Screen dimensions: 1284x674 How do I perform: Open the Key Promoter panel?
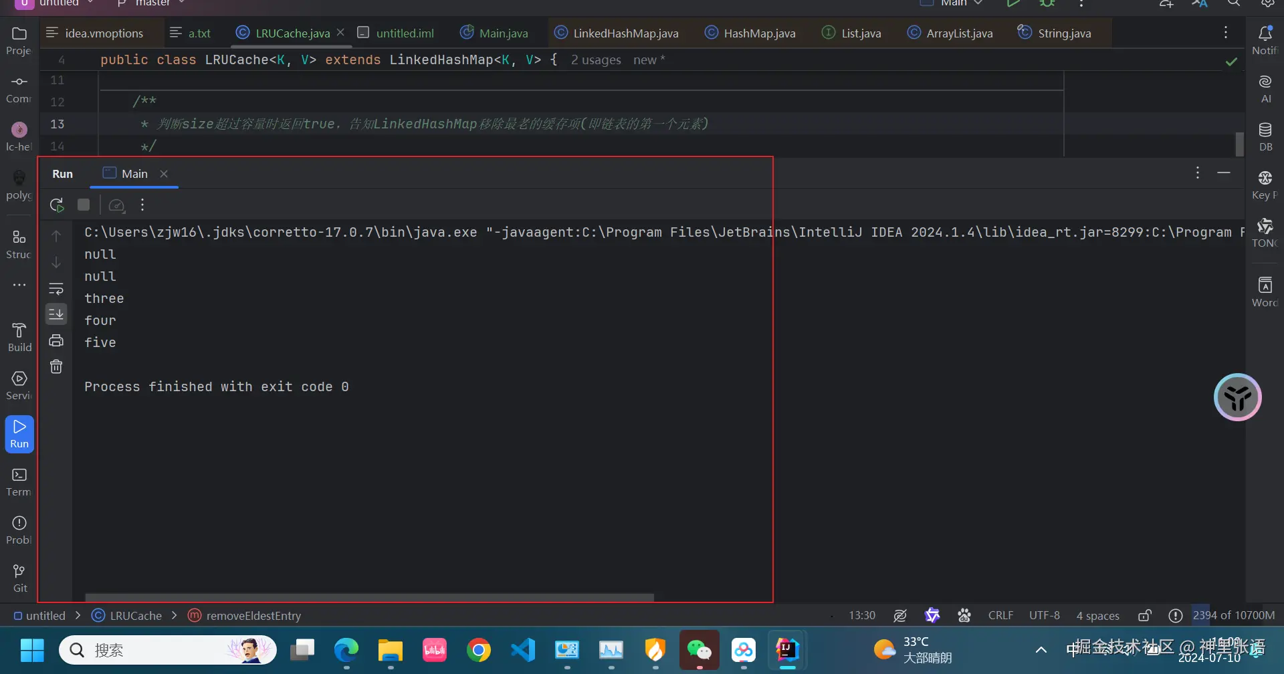click(x=1265, y=185)
